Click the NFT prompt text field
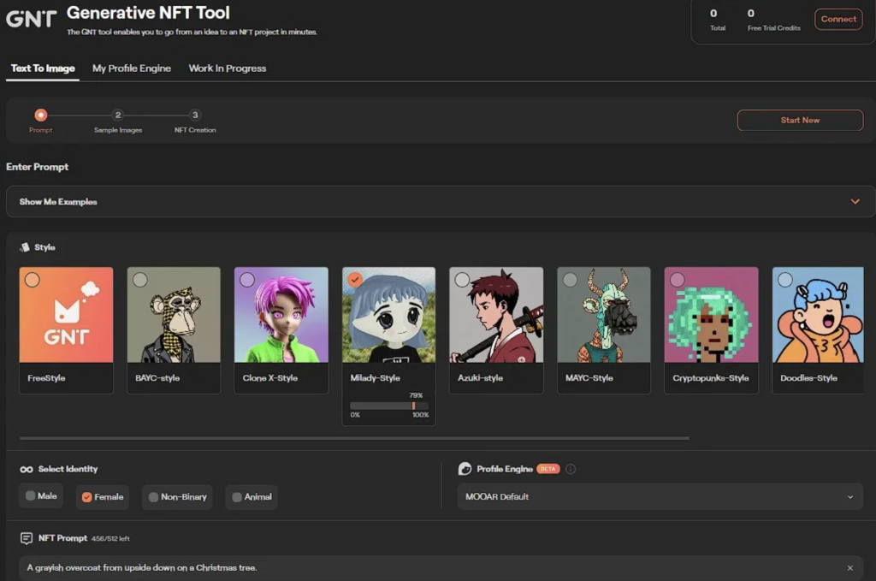Viewport: 876px width, 581px height. click(x=441, y=567)
